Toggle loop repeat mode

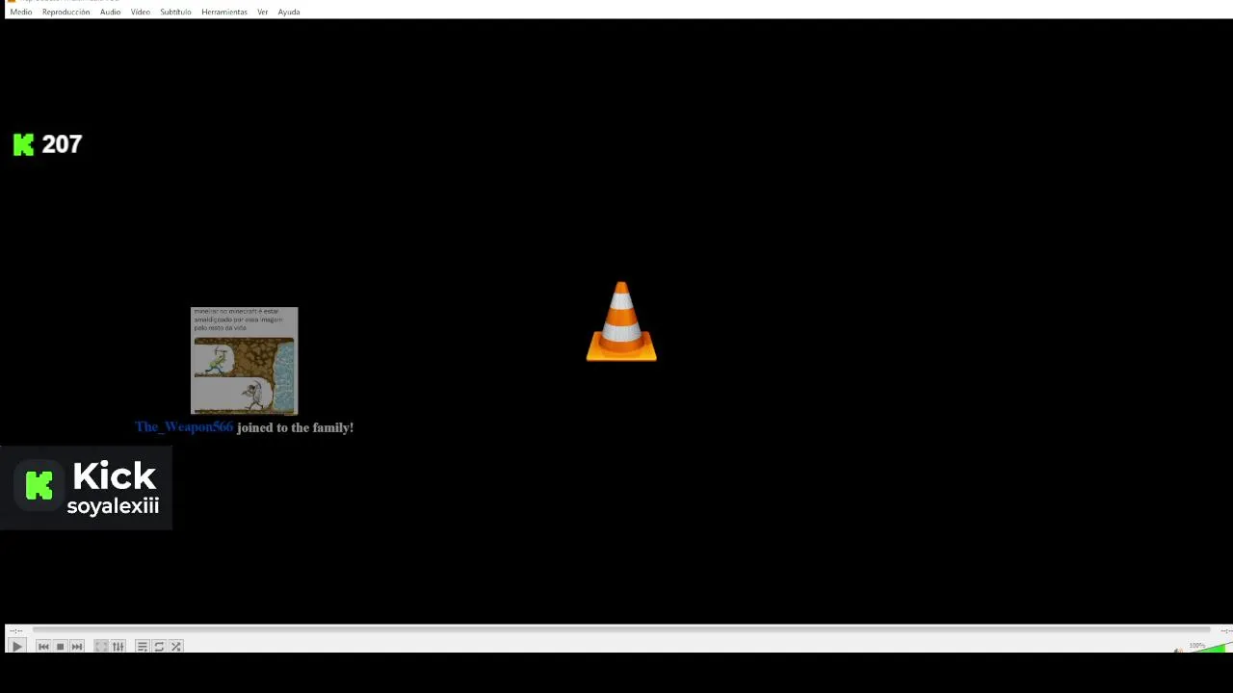pos(159,647)
